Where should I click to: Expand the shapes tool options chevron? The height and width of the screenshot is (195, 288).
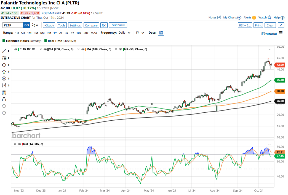click(9, 65)
